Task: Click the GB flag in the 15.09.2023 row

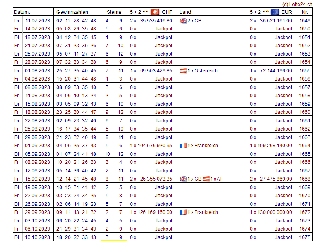Action: 183,179
